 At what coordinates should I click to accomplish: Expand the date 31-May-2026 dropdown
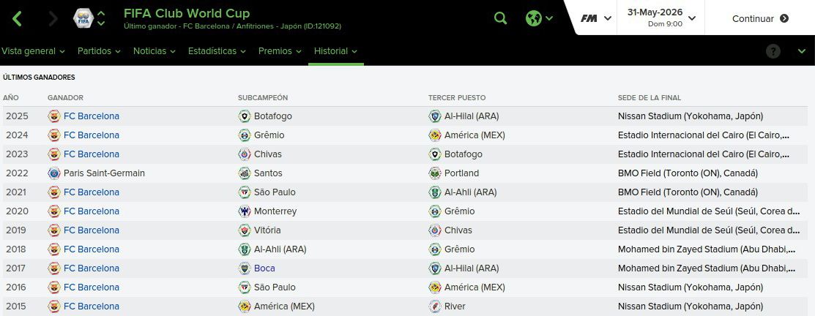662,18
